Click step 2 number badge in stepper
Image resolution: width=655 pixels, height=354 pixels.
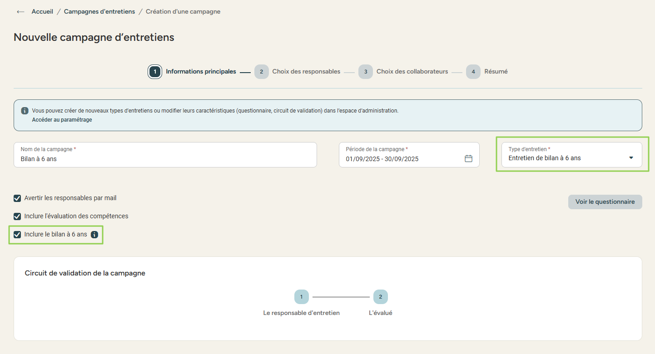[261, 72]
